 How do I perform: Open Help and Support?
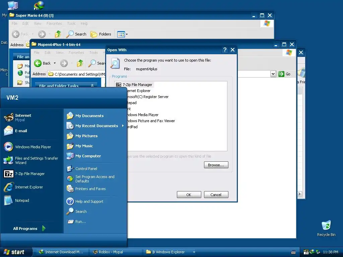click(85, 201)
